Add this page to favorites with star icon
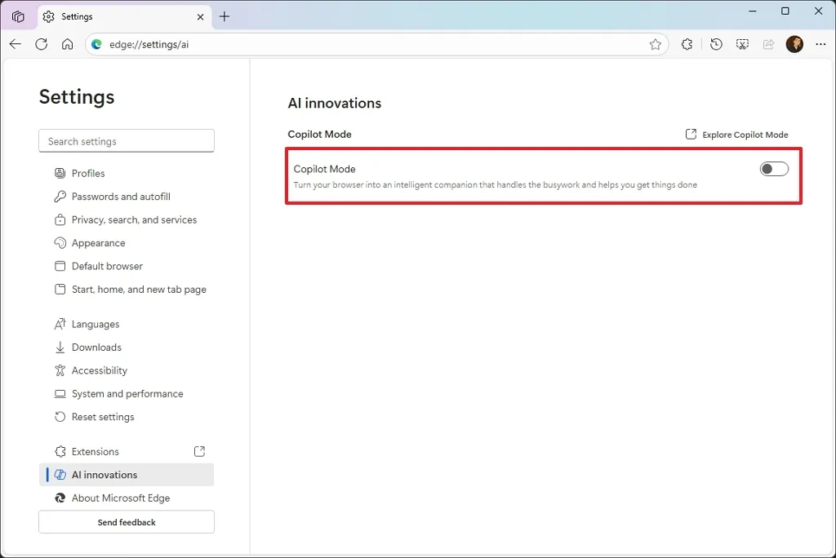 656,44
